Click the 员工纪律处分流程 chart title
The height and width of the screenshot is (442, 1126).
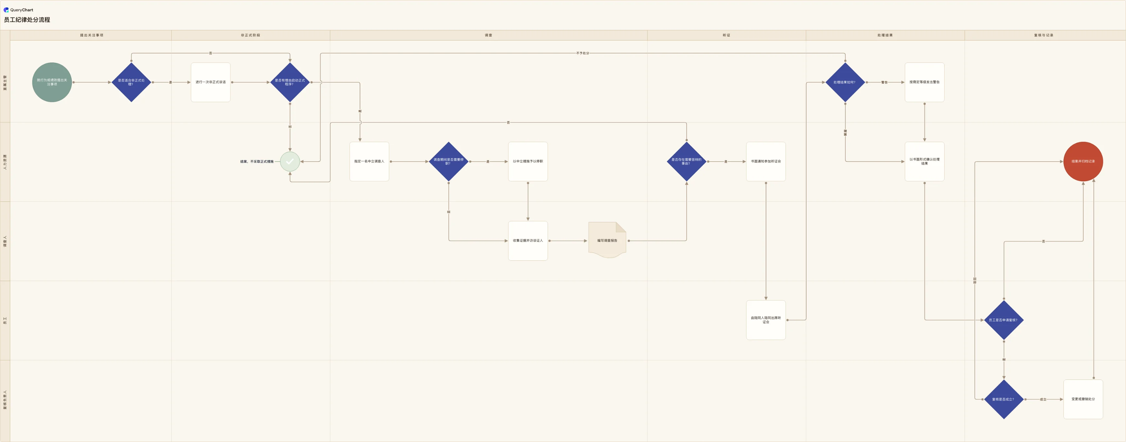click(27, 20)
